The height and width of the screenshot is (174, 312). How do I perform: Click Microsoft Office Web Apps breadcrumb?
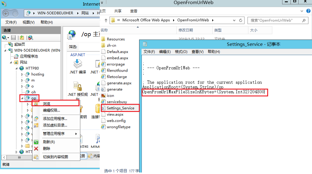pyautogui.click(x=146, y=20)
